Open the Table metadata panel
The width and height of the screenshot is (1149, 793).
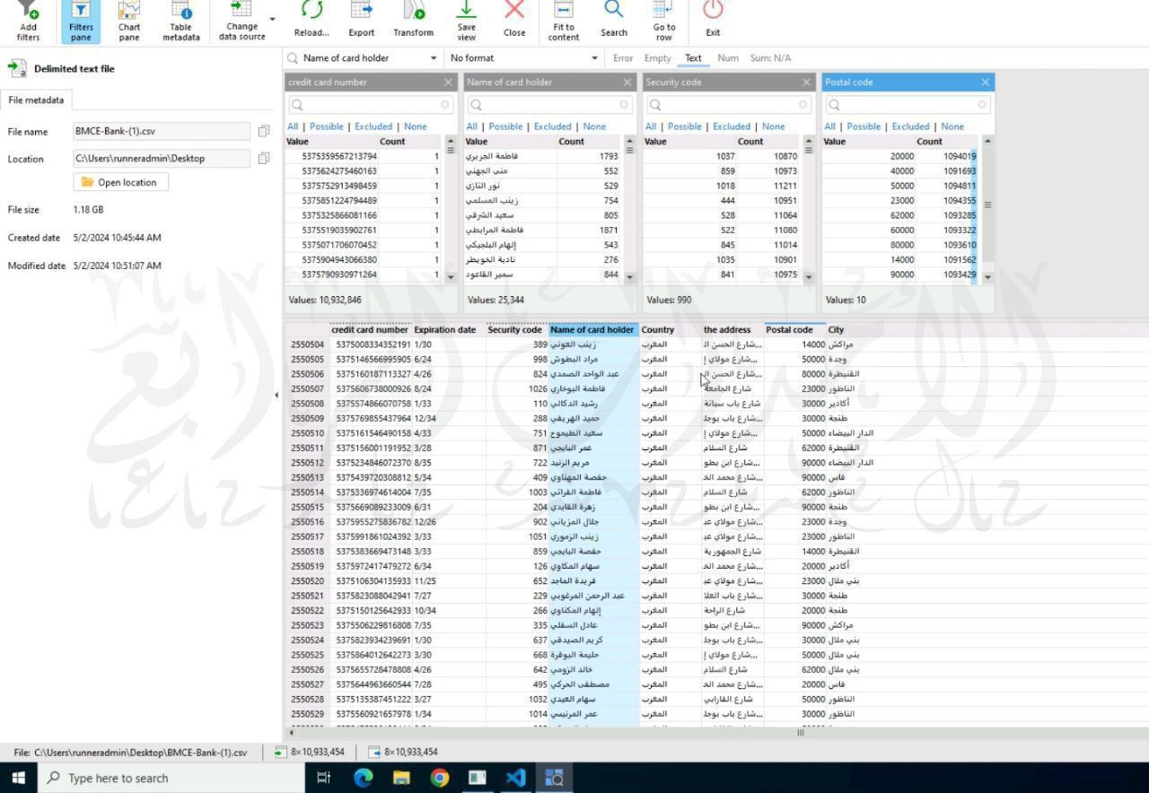click(x=180, y=20)
